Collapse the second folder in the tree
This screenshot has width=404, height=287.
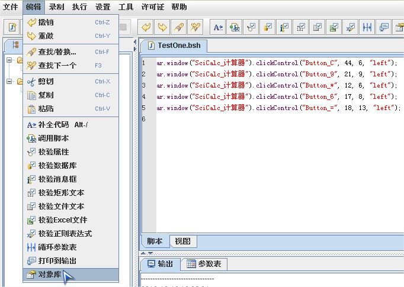(x=9, y=81)
